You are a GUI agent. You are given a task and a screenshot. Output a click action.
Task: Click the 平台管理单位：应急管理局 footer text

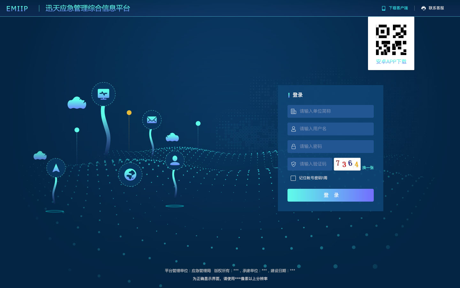(x=188, y=271)
